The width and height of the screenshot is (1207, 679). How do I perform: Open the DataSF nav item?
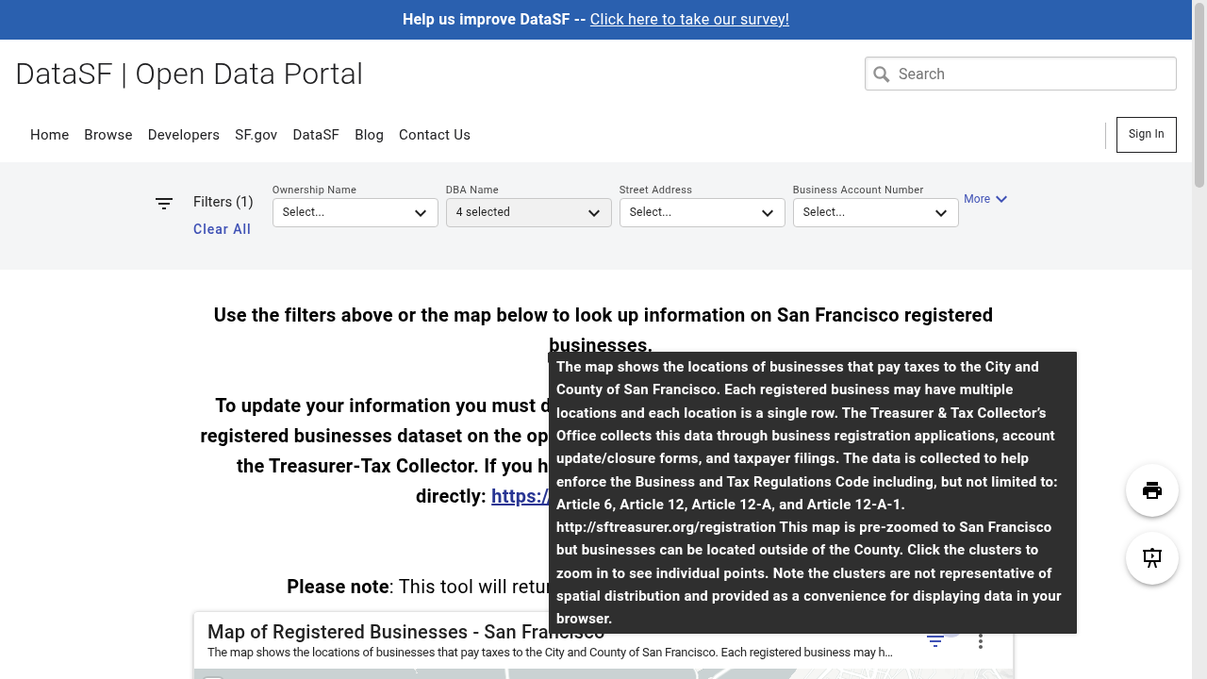click(x=316, y=135)
